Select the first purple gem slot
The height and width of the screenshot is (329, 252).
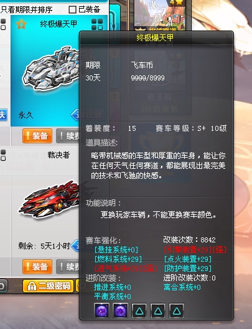pos(101,310)
